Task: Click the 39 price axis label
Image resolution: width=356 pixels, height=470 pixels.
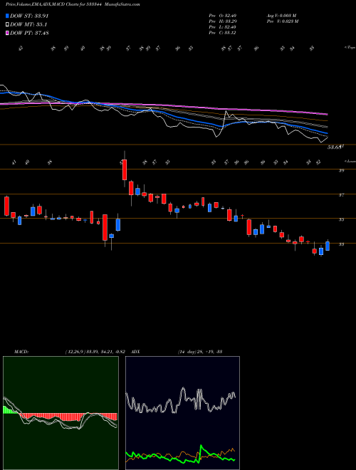Action: click(x=342, y=170)
